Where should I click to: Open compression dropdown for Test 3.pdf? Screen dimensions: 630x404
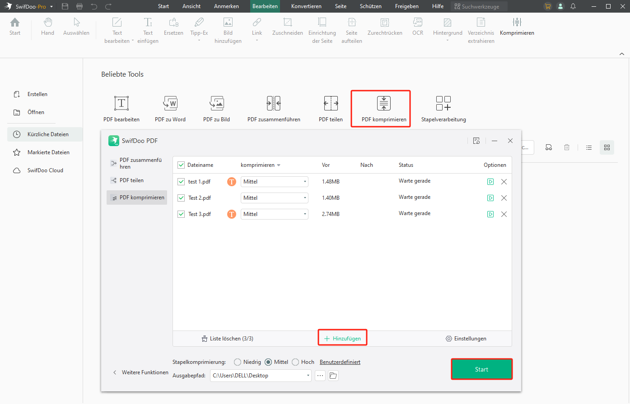[275, 214]
